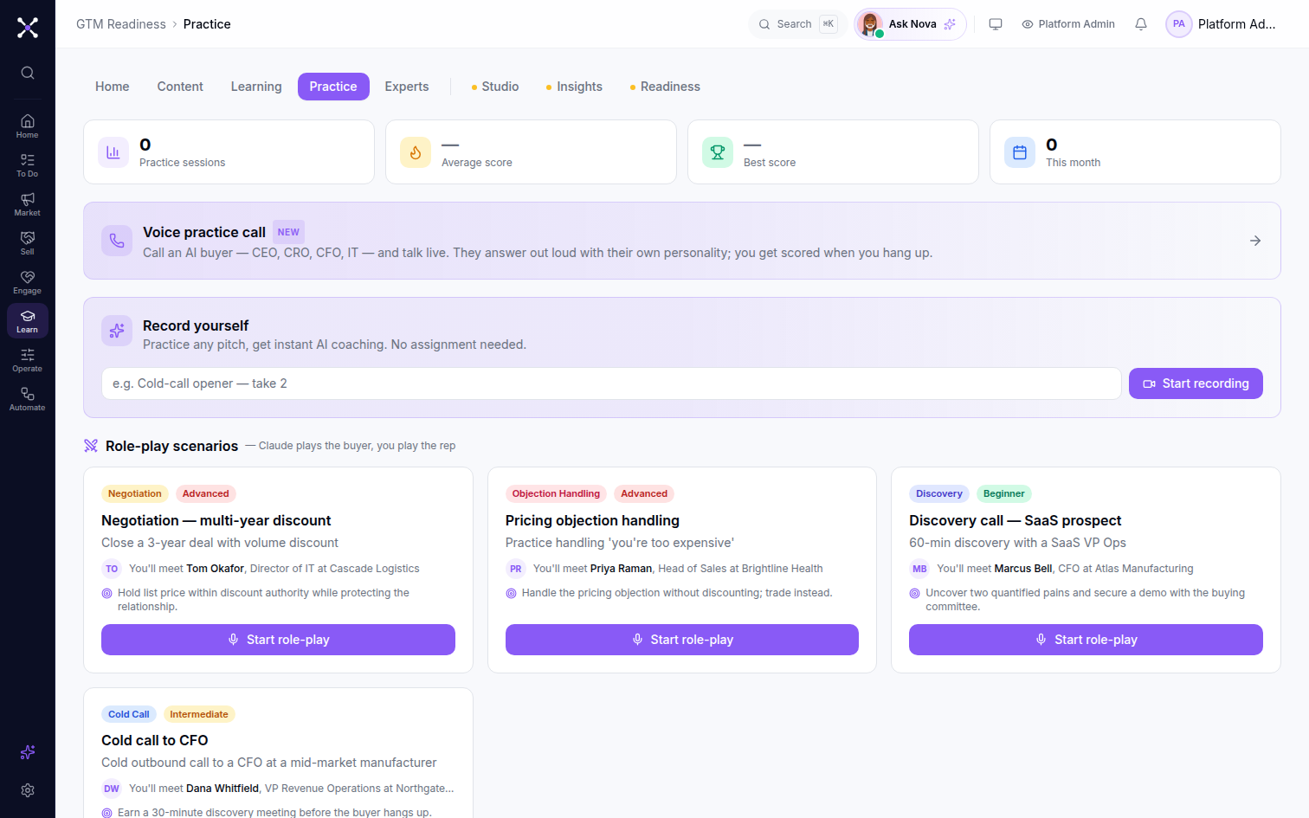Click the Average score flame icon
1309x818 pixels.
pyautogui.click(x=416, y=152)
